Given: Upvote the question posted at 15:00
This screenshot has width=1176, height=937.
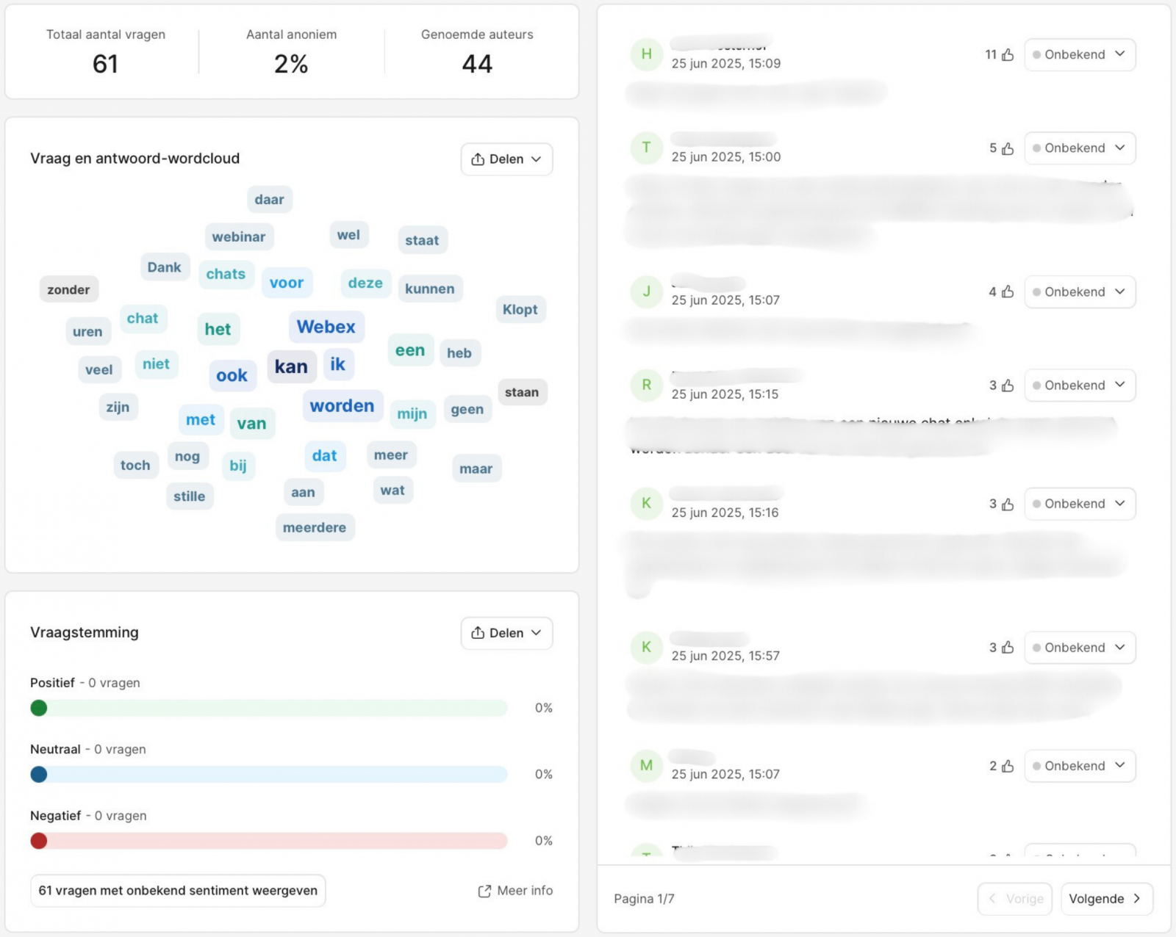Looking at the screenshot, I should pyautogui.click(x=1007, y=148).
